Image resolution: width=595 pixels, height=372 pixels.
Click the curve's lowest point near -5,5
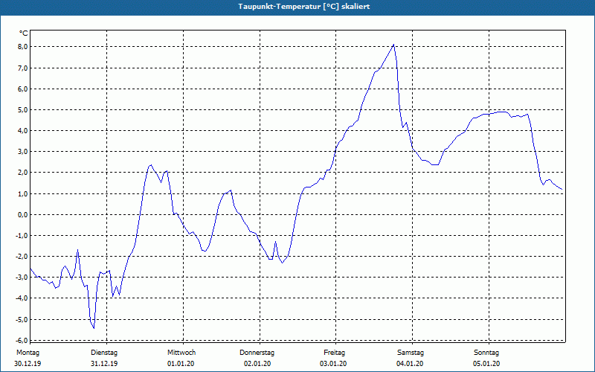click(94, 328)
